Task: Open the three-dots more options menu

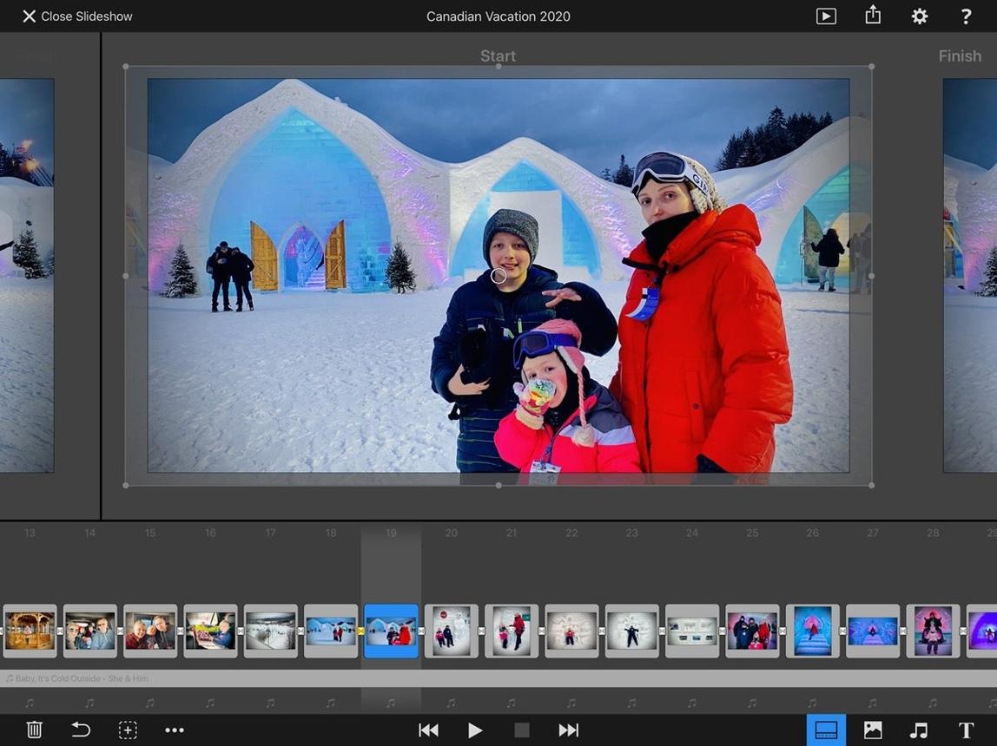Action: click(175, 730)
